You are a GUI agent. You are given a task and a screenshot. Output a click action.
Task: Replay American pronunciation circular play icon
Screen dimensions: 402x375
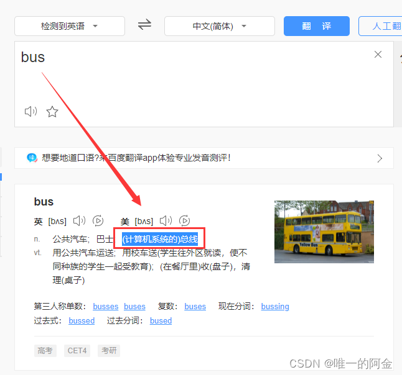click(x=185, y=220)
